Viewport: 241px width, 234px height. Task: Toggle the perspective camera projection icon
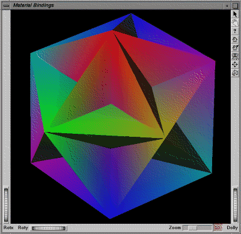point(235,73)
